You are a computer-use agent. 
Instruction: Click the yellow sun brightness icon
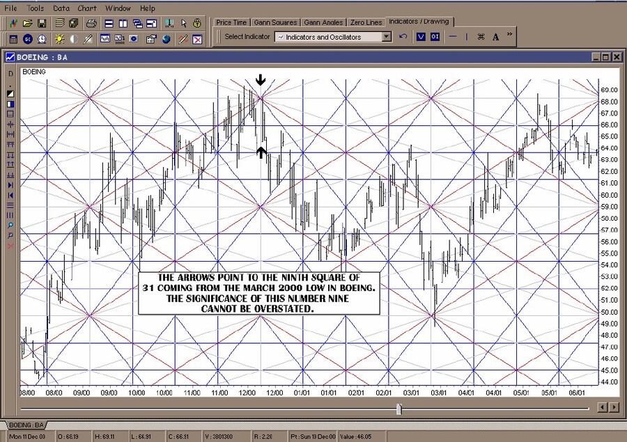coord(59,39)
